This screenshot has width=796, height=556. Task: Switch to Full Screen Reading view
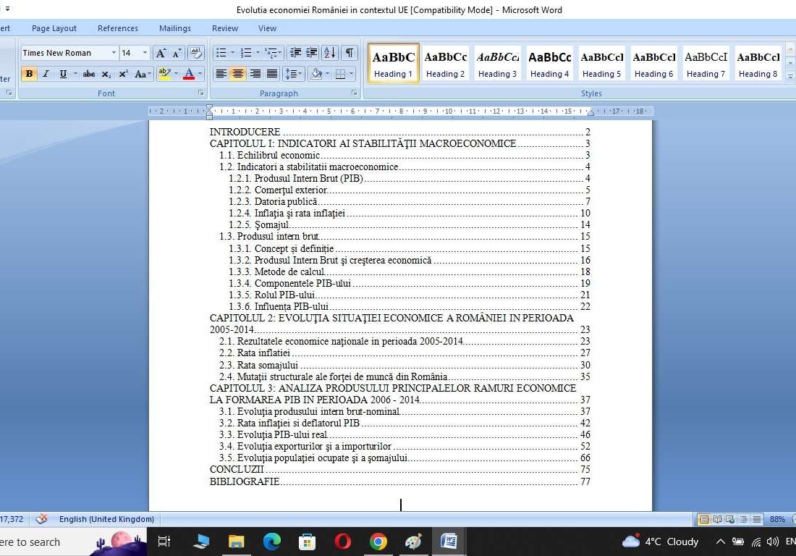coord(718,519)
